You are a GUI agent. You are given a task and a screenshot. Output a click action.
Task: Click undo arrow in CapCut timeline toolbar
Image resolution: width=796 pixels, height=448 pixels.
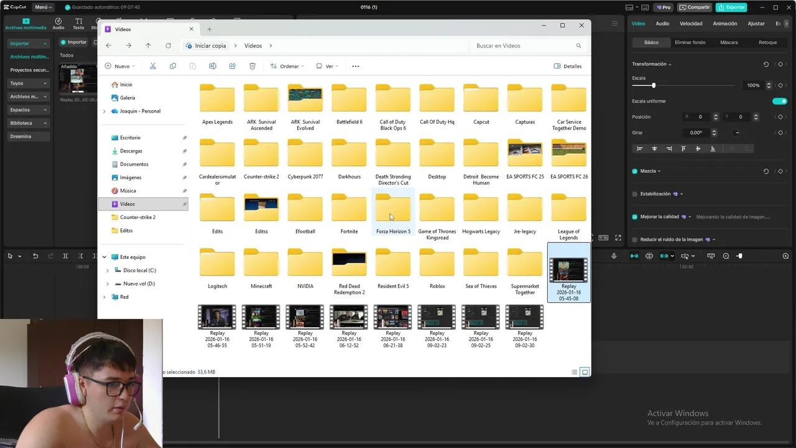point(35,256)
